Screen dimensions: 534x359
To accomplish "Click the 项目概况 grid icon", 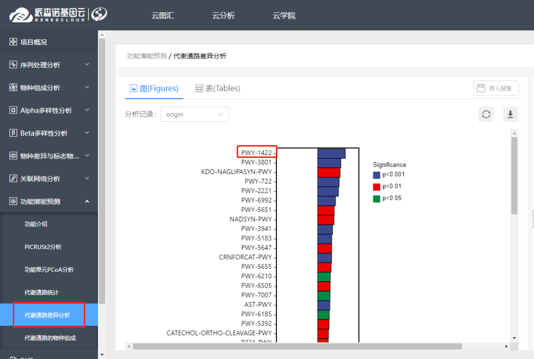I will pos(13,42).
